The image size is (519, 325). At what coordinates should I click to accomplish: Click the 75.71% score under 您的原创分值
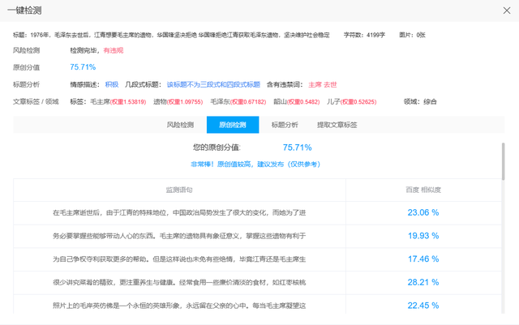[298, 148]
